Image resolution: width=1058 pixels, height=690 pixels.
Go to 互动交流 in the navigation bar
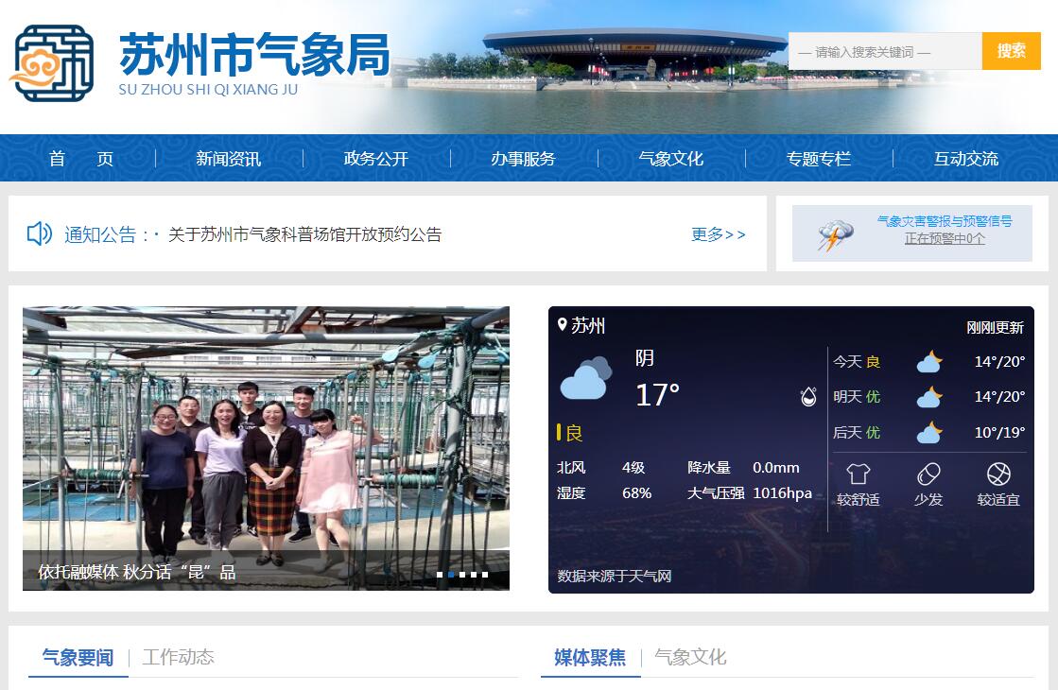[965, 159]
